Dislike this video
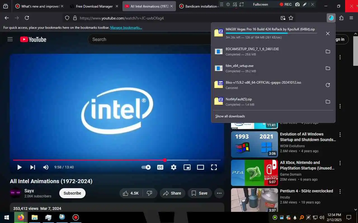The height and width of the screenshot is (223, 358). pyautogui.click(x=150, y=193)
